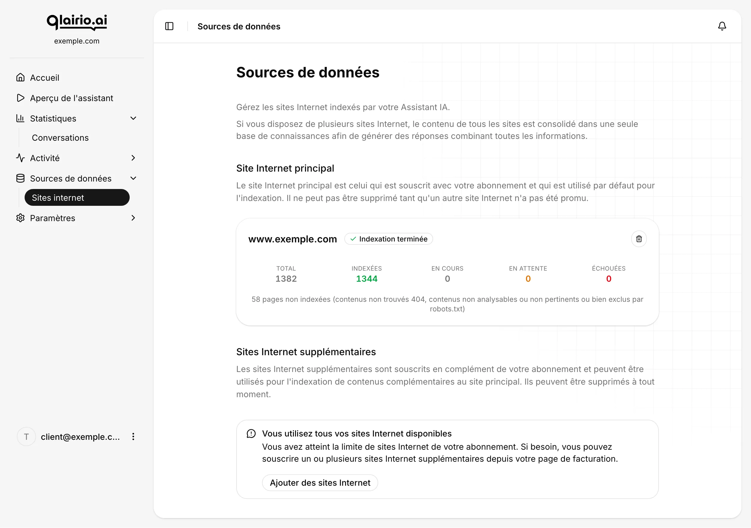Click the user avatar letter T

click(x=26, y=437)
